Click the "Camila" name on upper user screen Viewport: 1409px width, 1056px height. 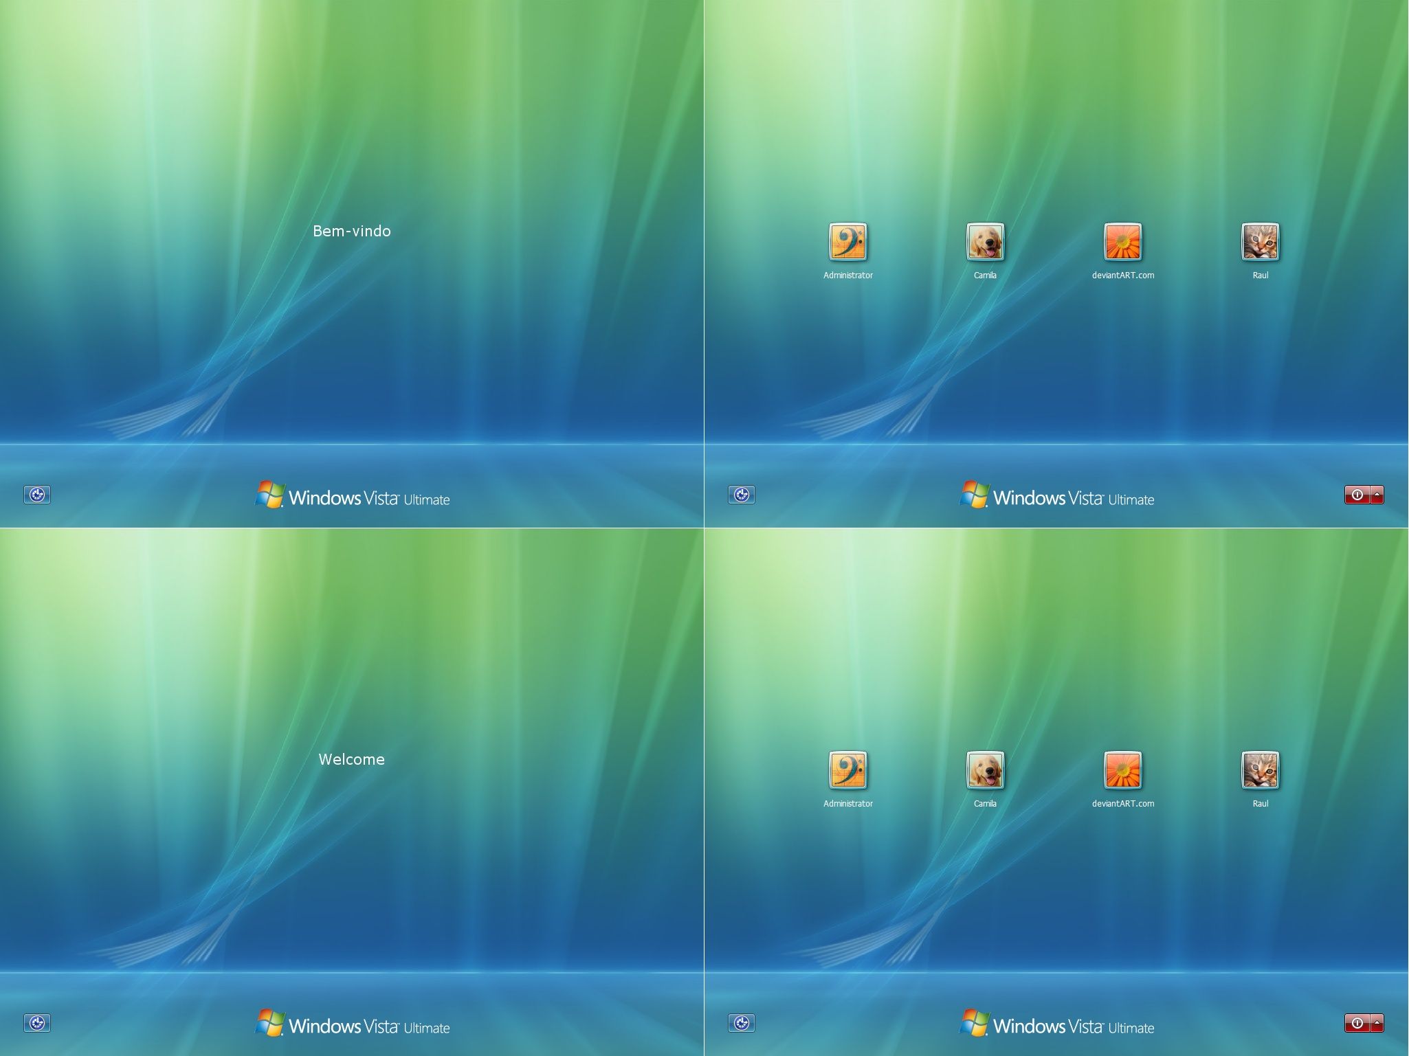[986, 276]
